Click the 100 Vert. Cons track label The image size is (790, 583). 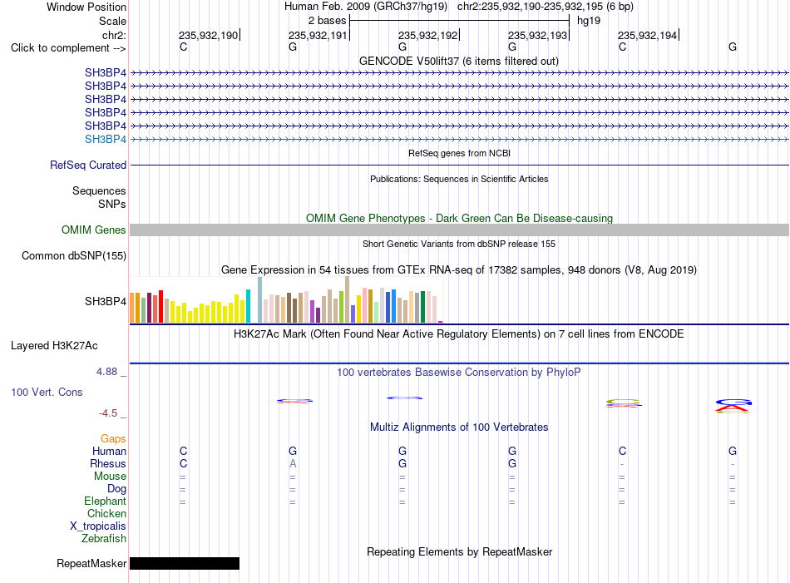pyautogui.click(x=47, y=392)
